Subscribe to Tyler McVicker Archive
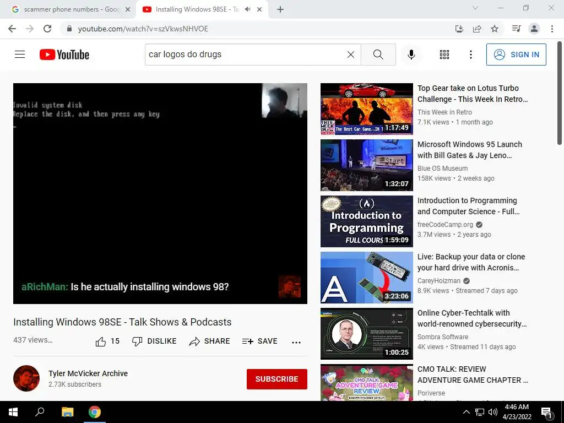The width and height of the screenshot is (564, 423). pos(276,379)
